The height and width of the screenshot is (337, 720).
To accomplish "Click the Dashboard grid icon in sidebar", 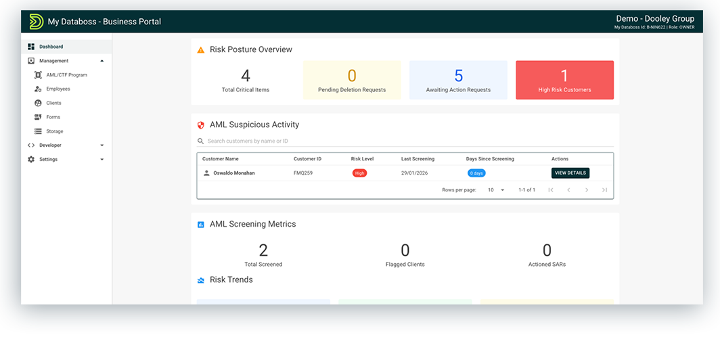I will click(x=31, y=47).
